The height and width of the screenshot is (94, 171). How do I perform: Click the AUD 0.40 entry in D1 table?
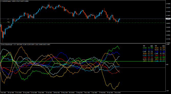(x=160, y=48)
